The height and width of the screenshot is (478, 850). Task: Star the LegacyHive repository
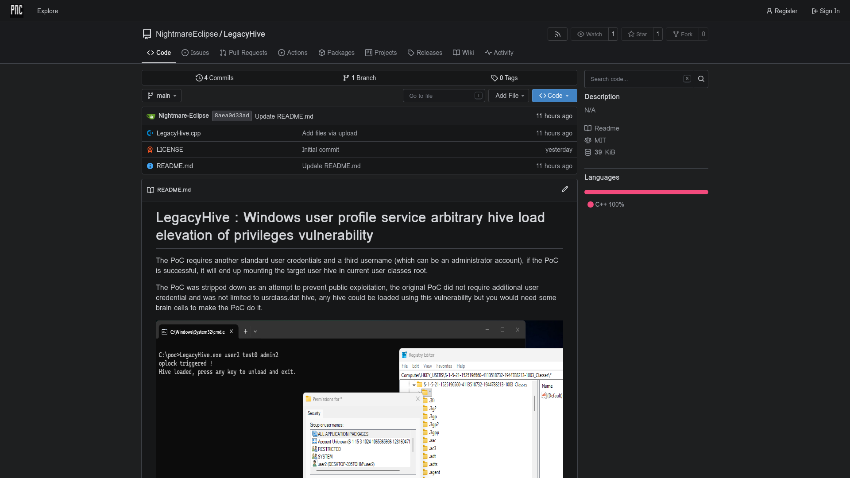[637, 34]
